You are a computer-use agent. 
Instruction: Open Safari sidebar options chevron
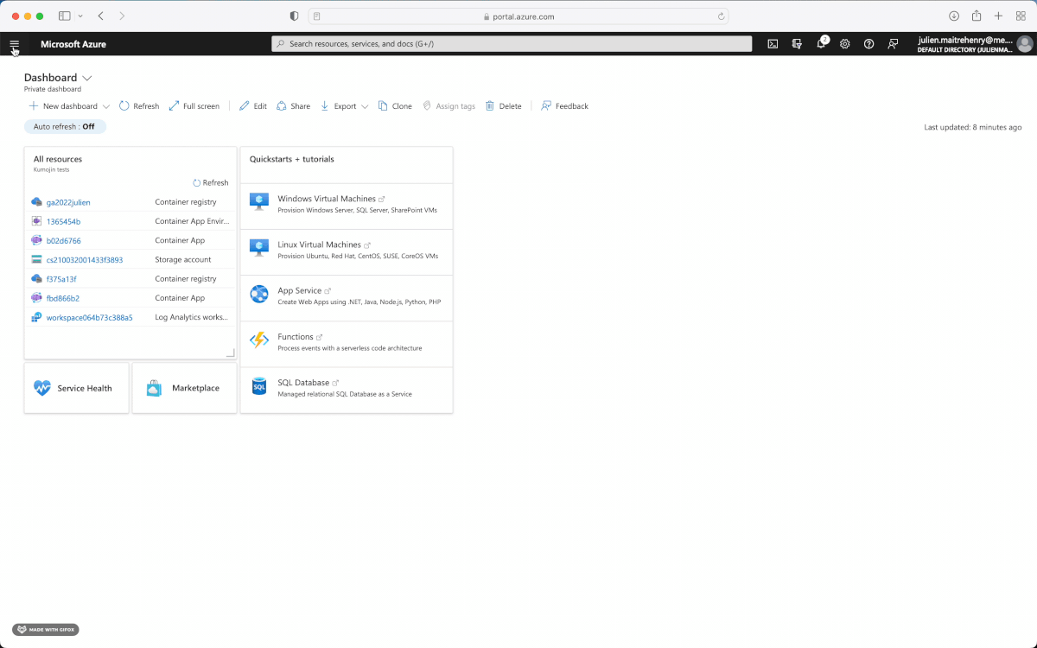pyautogui.click(x=80, y=16)
